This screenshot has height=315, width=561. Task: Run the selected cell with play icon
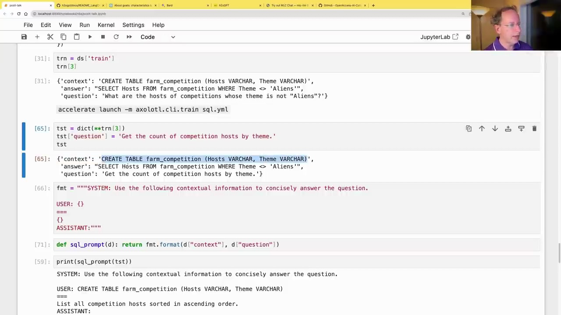pos(90,37)
